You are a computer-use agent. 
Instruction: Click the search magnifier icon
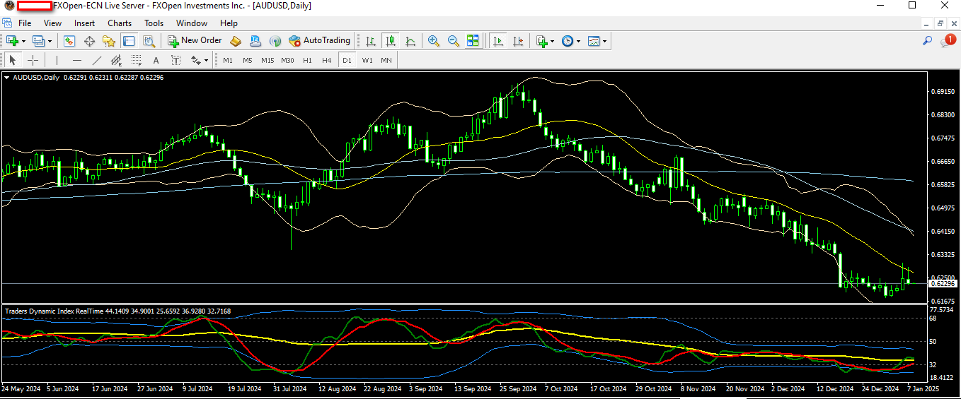[928, 41]
